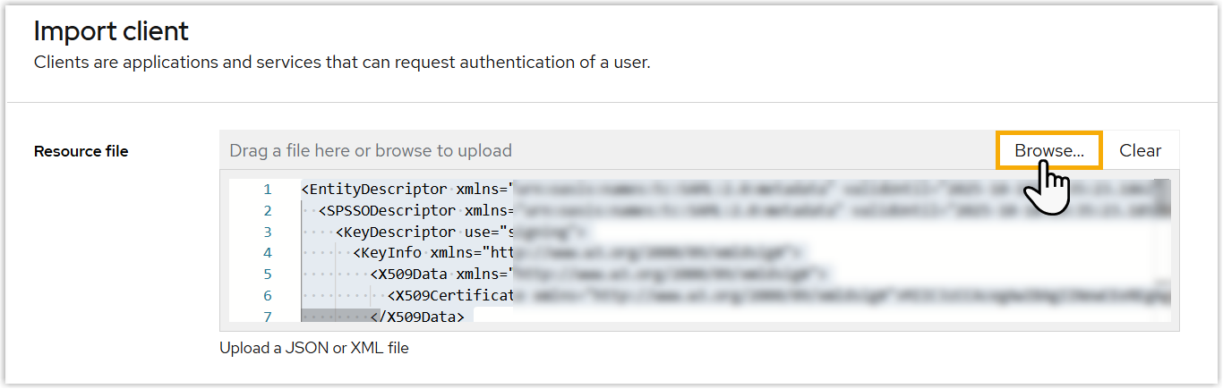Viewport: 1223px width, 389px height.
Task: Select line number 2 in the editor
Action: (268, 211)
